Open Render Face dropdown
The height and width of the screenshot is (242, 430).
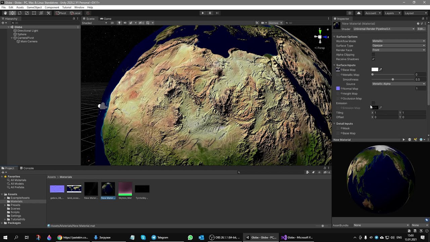tap(399, 50)
